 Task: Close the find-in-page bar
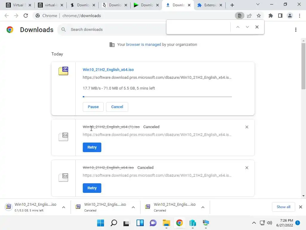(x=257, y=27)
